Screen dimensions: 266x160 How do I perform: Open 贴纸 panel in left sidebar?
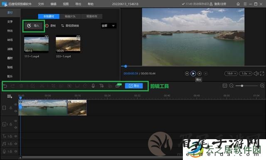(x=10, y=67)
